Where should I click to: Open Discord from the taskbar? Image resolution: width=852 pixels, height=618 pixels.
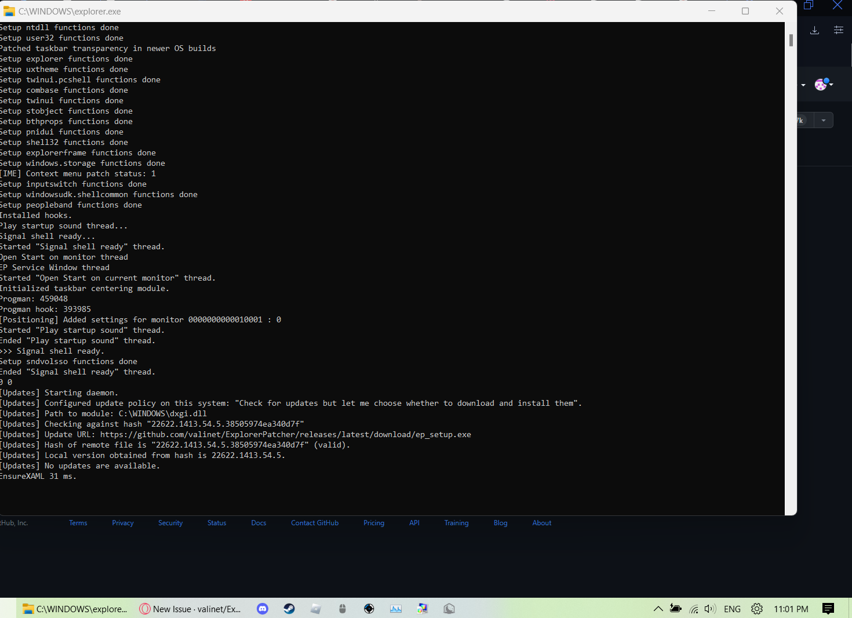coord(263,609)
